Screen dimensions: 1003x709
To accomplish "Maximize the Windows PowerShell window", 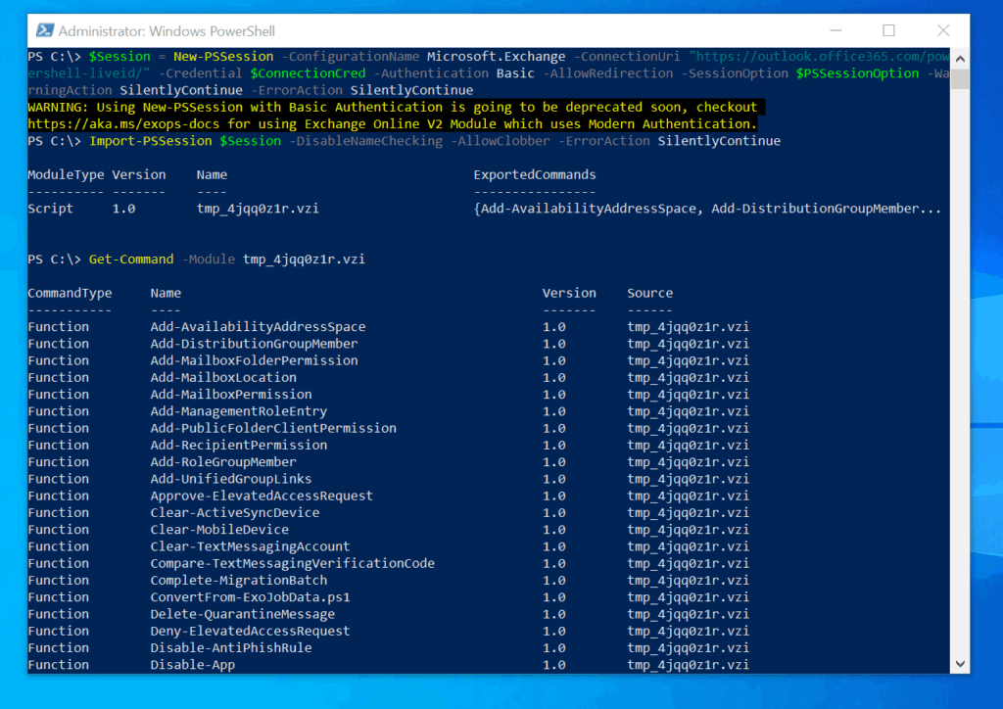I will pos(888,30).
